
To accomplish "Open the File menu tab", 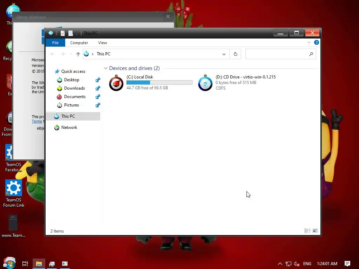I will pyautogui.click(x=55, y=43).
